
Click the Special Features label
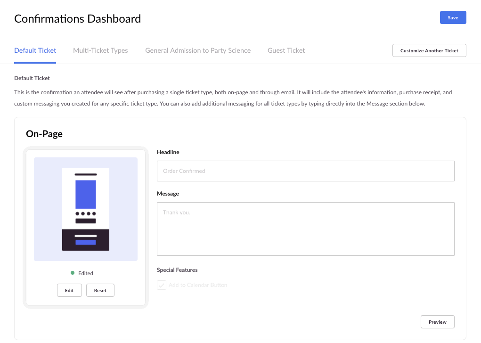pos(177,270)
